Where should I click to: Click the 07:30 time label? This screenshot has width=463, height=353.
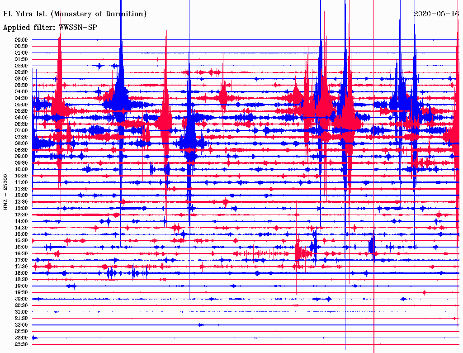tap(21, 137)
